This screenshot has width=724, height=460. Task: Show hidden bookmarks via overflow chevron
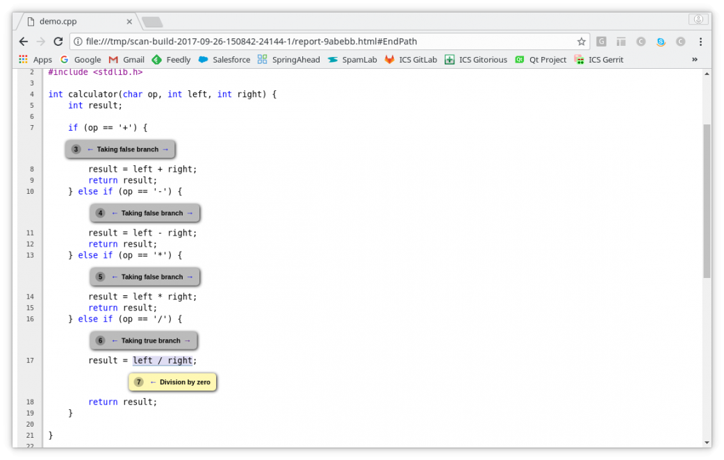point(694,60)
